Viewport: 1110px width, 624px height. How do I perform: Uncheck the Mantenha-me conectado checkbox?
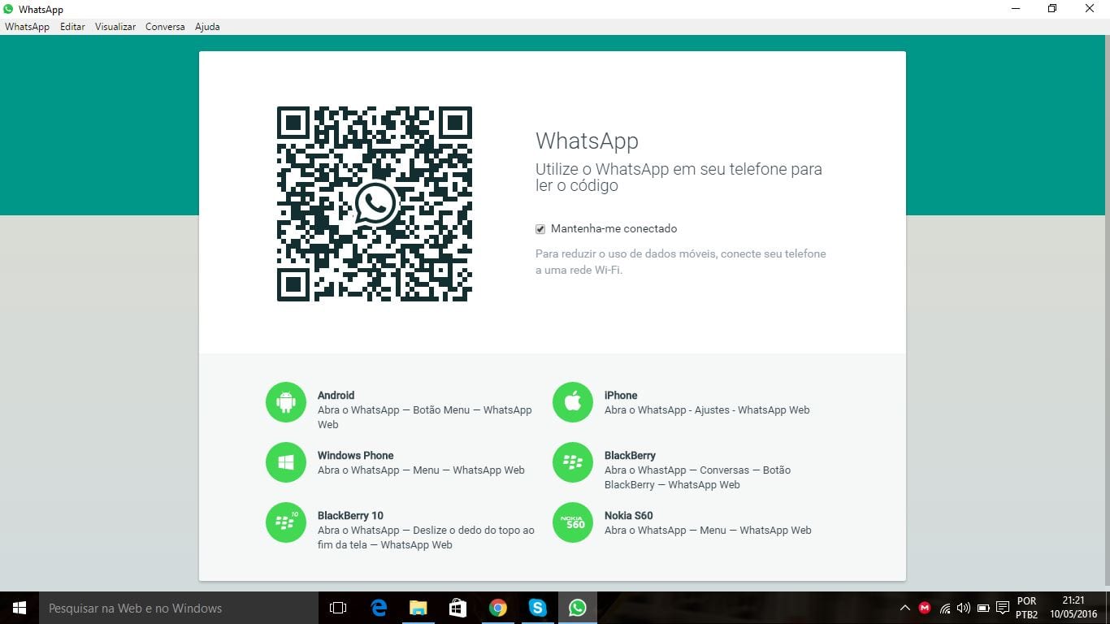coord(540,229)
